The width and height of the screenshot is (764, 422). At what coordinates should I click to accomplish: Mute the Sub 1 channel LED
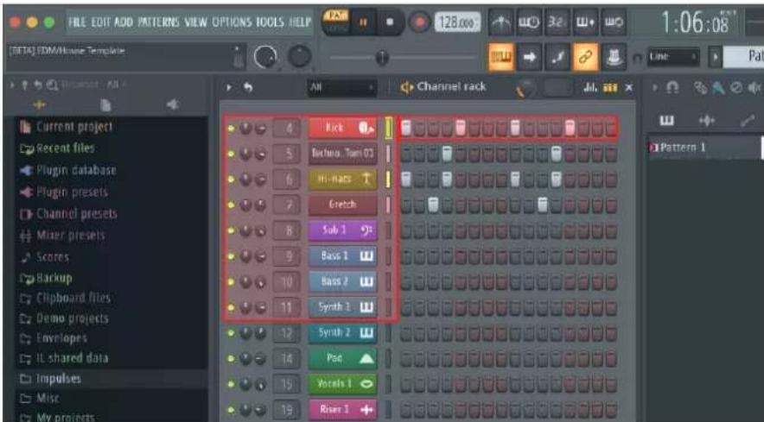click(x=231, y=230)
